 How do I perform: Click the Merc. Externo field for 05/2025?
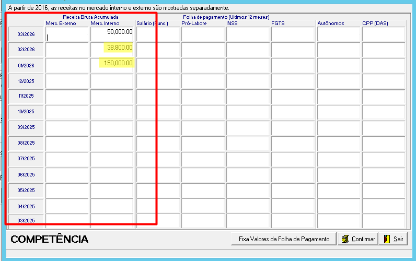tap(67, 191)
